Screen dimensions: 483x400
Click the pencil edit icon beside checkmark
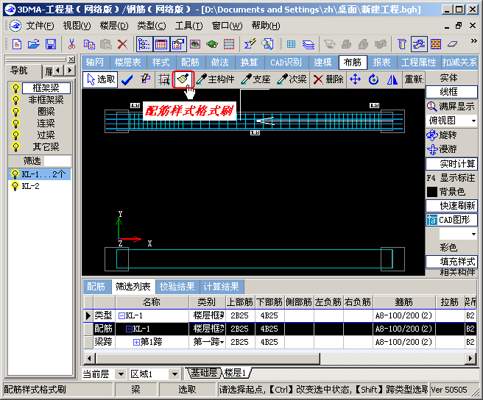coord(145,79)
